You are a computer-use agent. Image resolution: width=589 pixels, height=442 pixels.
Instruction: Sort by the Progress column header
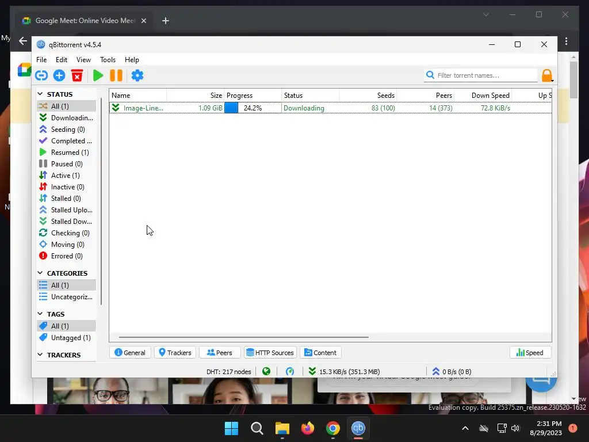253,96
